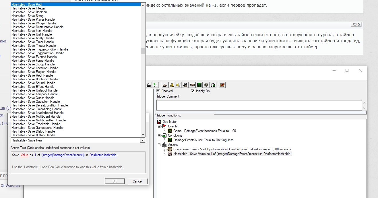This screenshot has height=198, width=378.
Task: Click the greyed-out OK button
Action: click(x=115, y=181)
